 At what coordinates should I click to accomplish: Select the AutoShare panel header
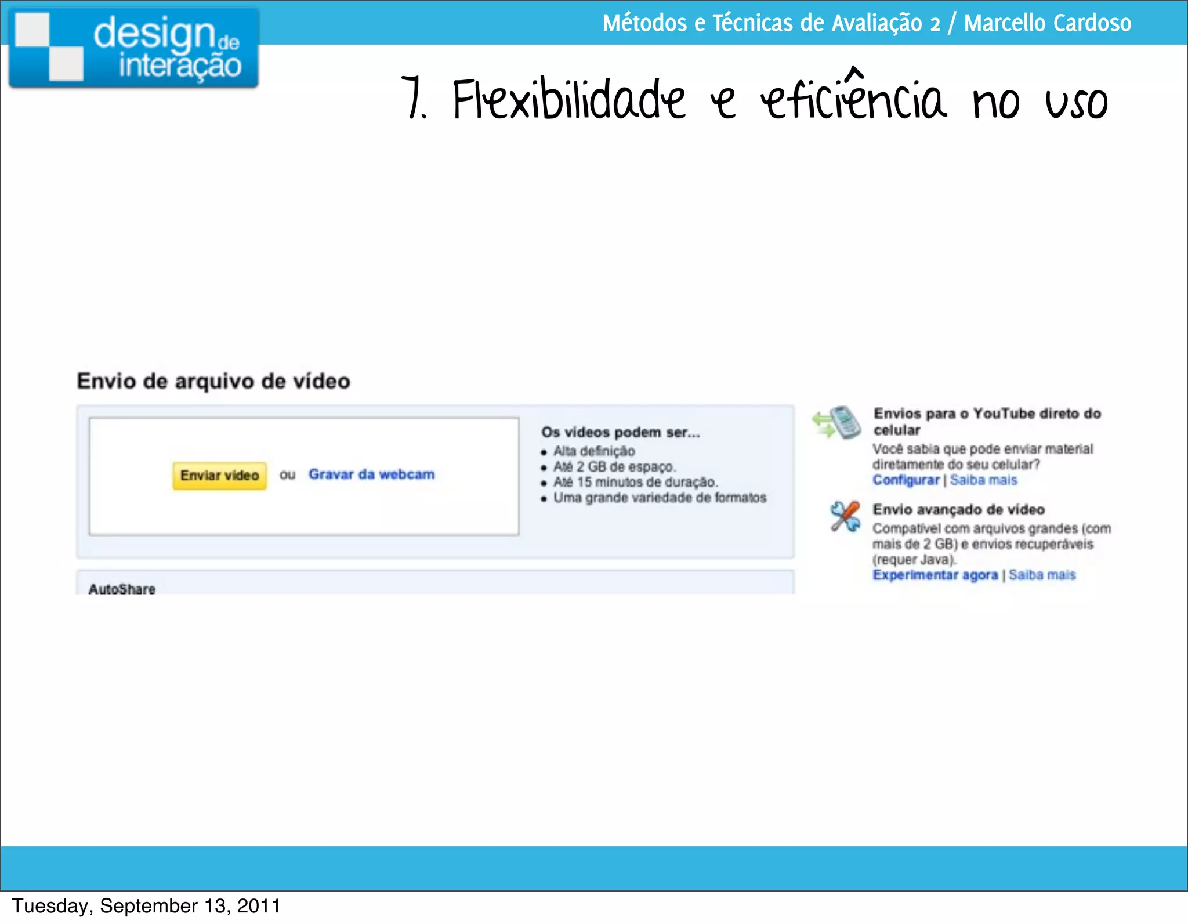(122, 588)
